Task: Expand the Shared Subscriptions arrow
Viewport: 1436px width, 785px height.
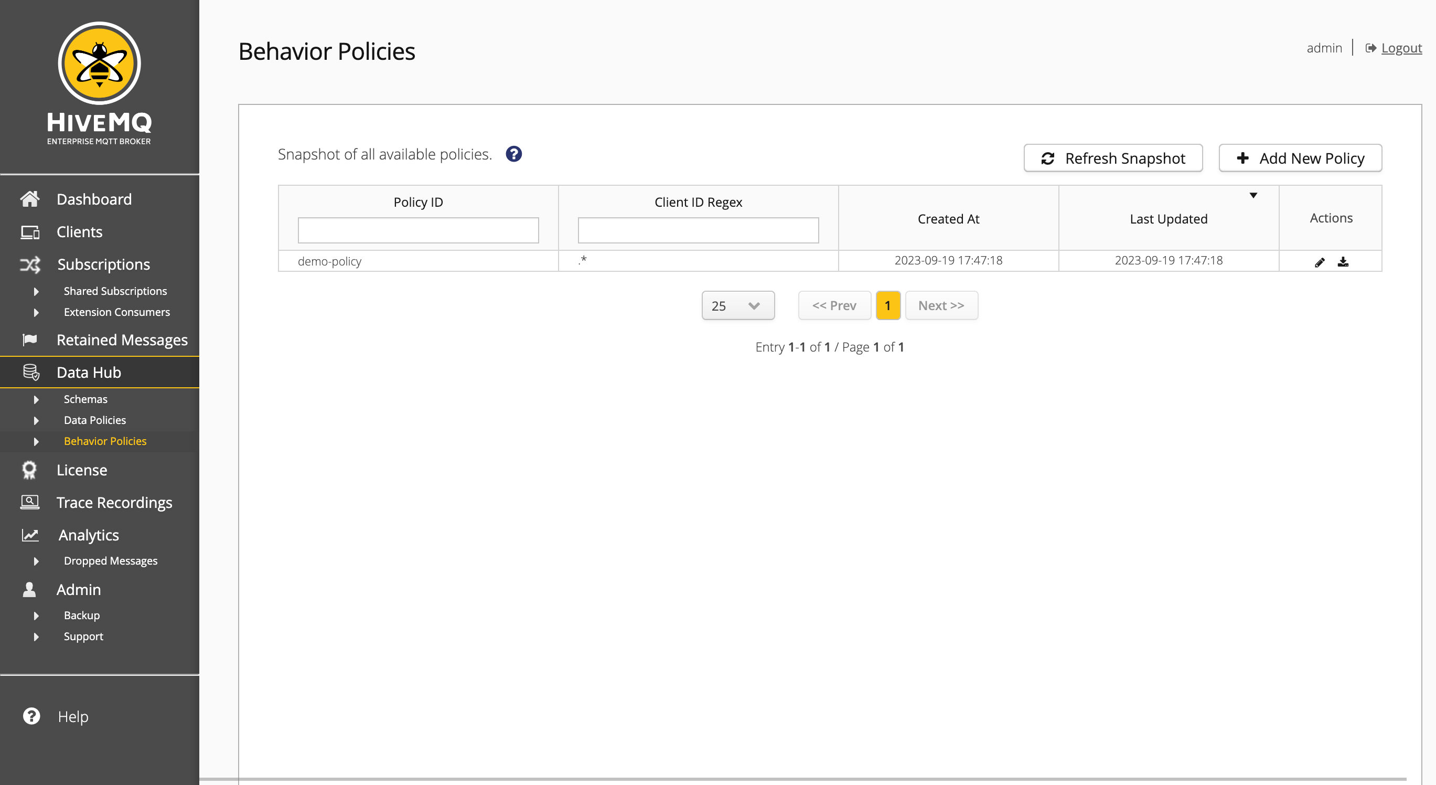Action: pyautogui.click(x=36, y=291)
